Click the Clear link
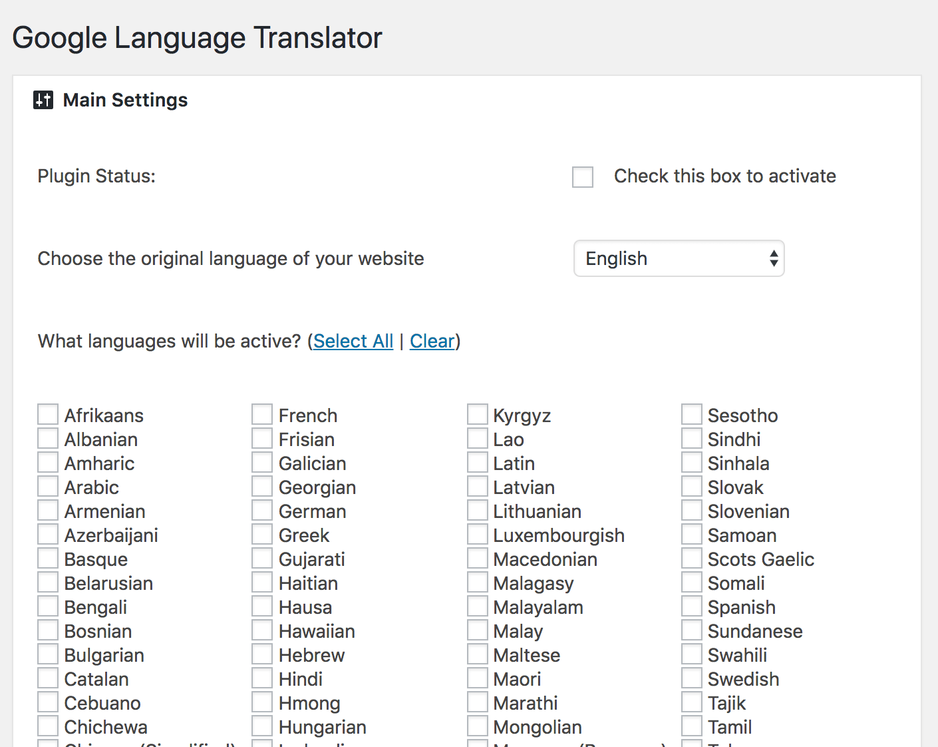938x747 pixels. click(432, 341)
